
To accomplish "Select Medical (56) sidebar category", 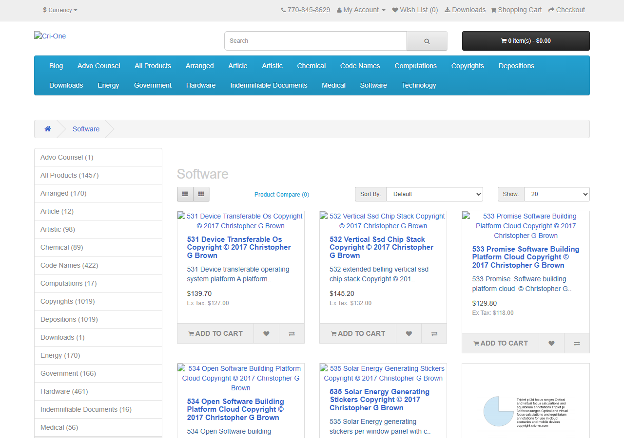I will point(98,427).
